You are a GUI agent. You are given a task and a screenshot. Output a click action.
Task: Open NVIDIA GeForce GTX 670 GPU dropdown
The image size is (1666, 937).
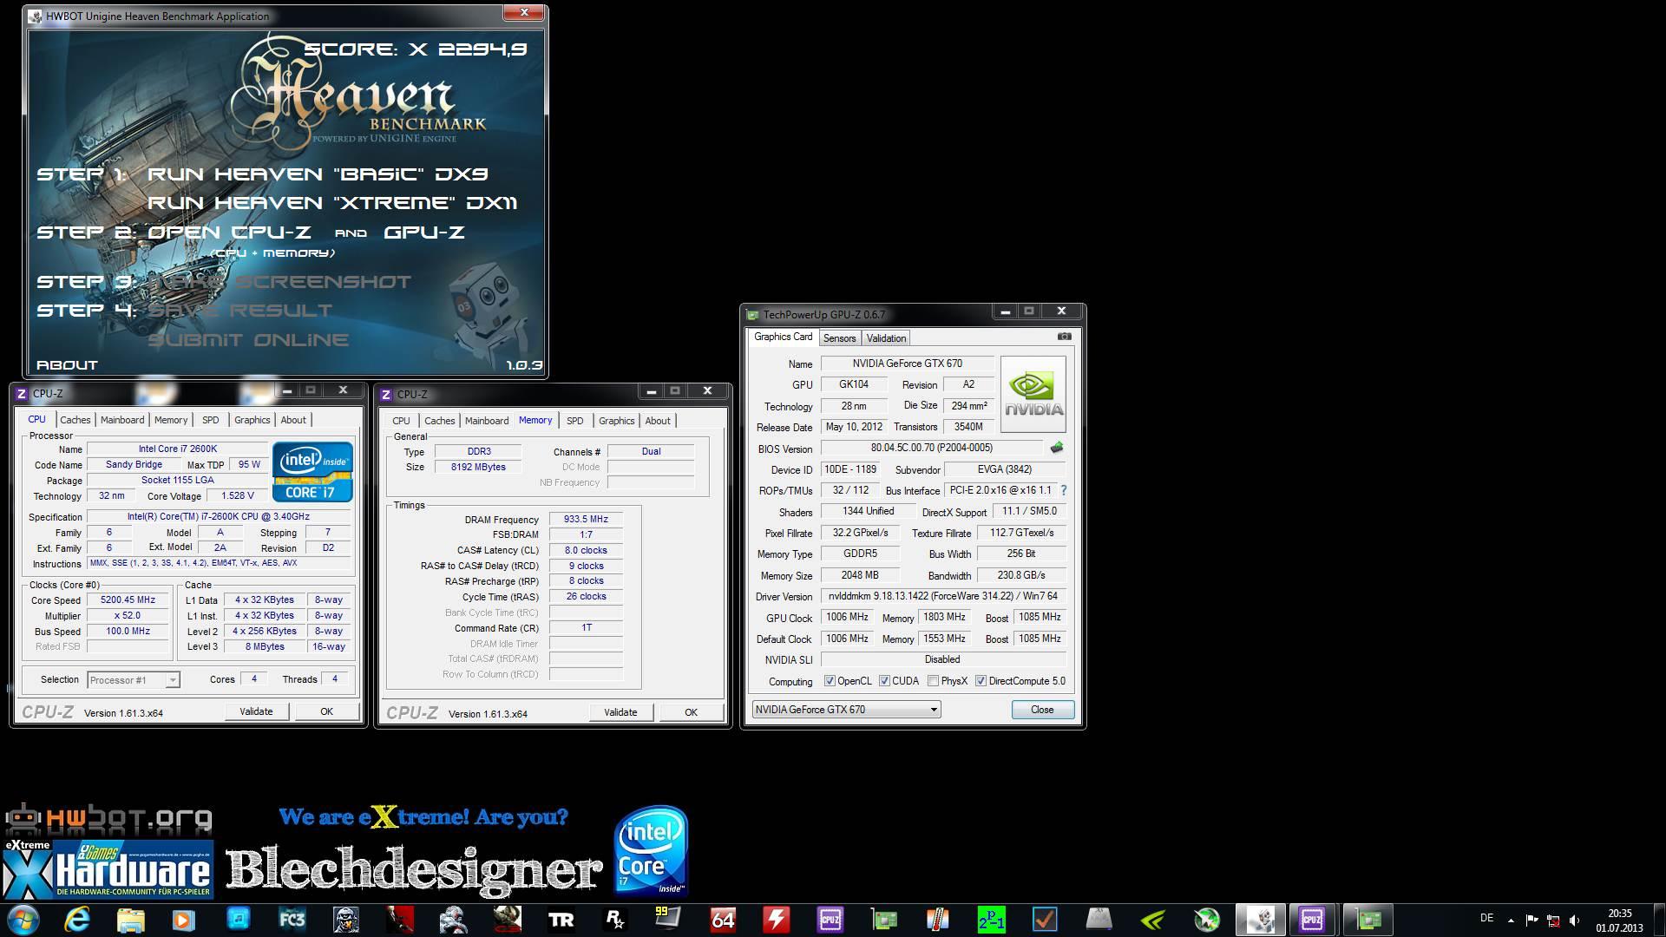point(846,710)
